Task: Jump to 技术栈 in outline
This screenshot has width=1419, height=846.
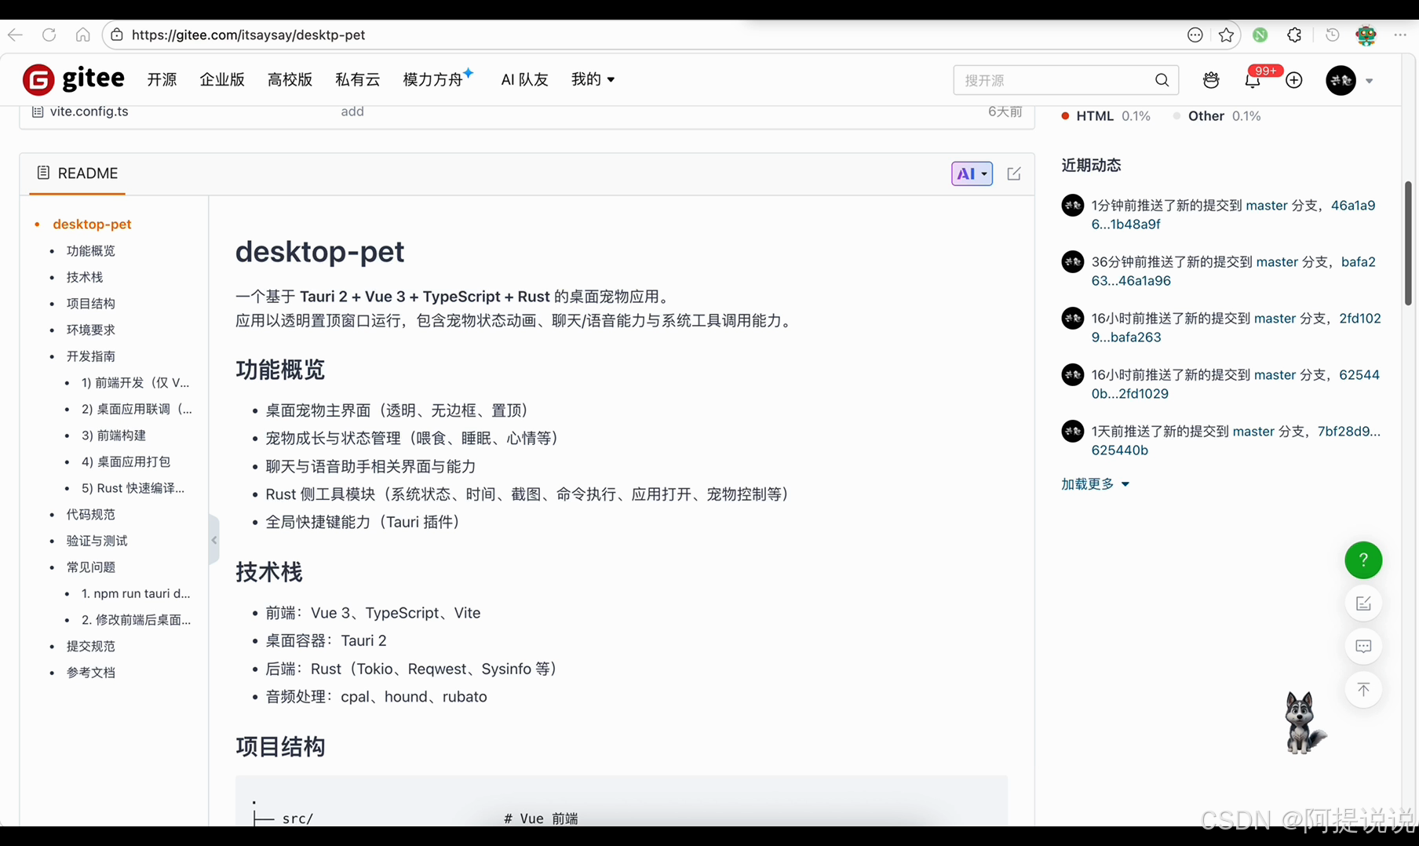Action: point(84,277)
